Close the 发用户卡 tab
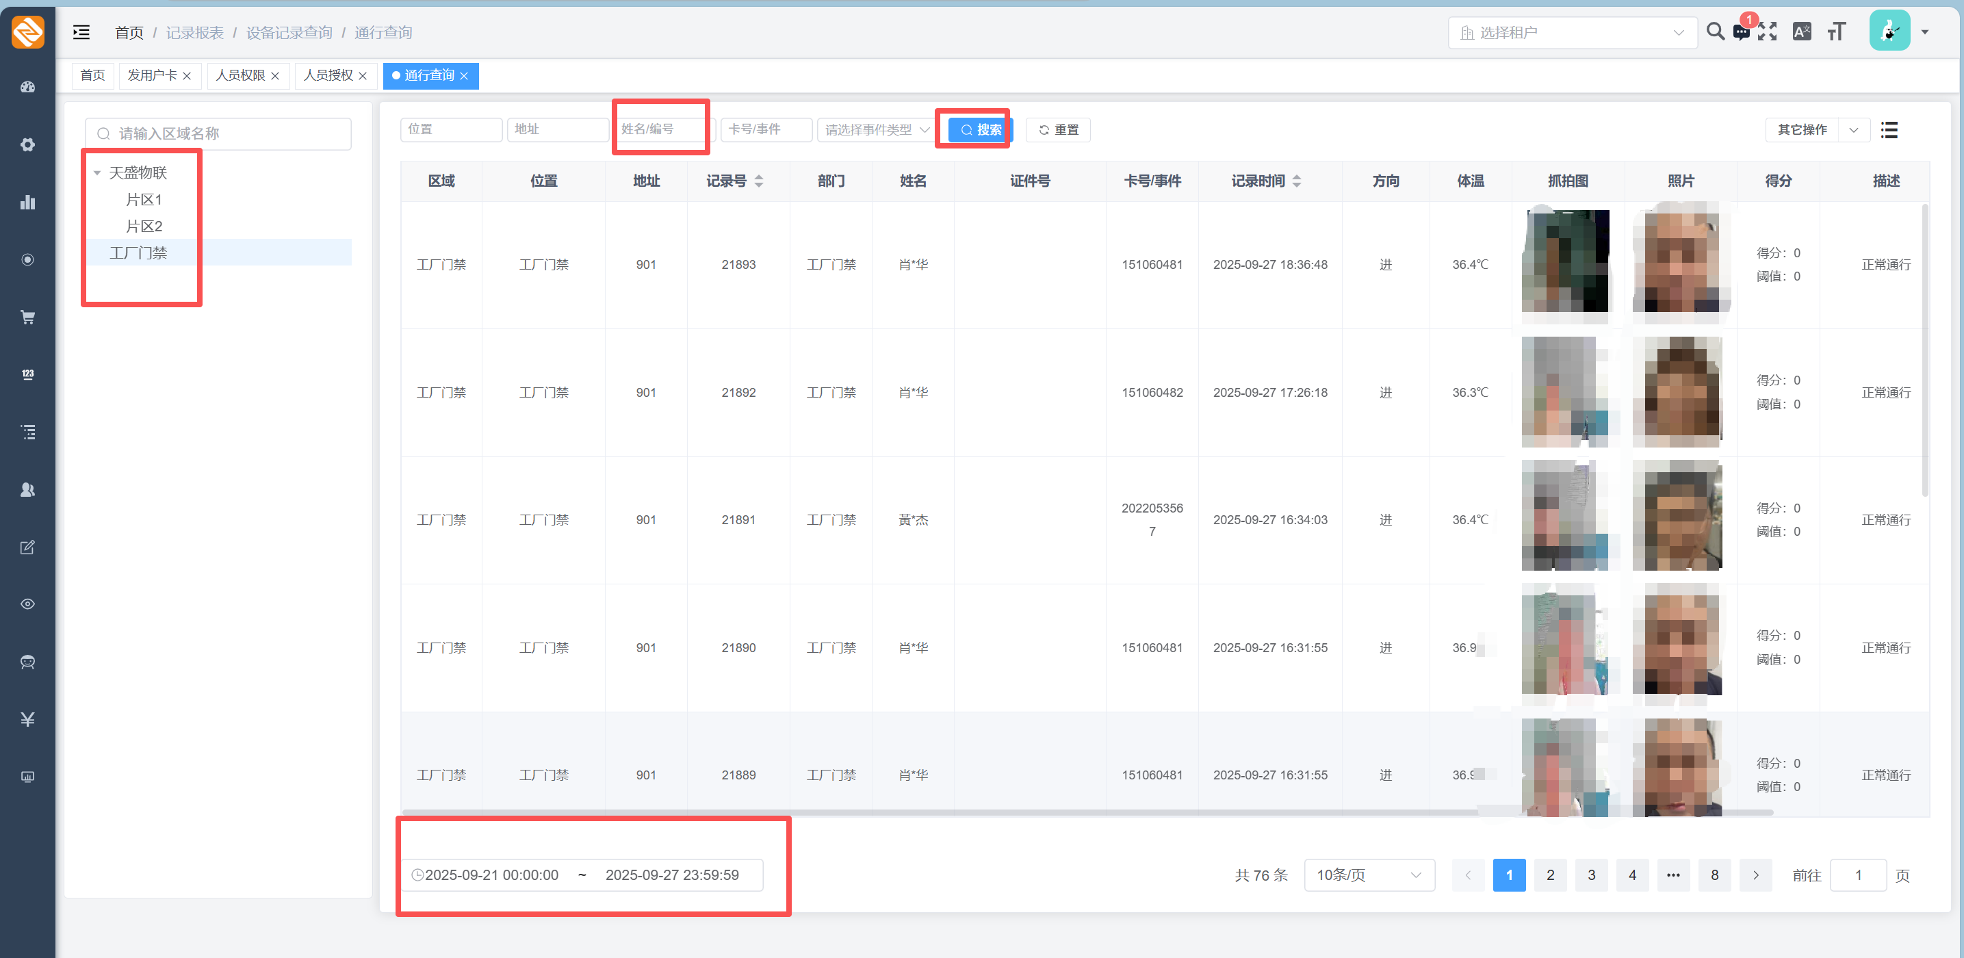The image size is (1964, 958). 187,76
